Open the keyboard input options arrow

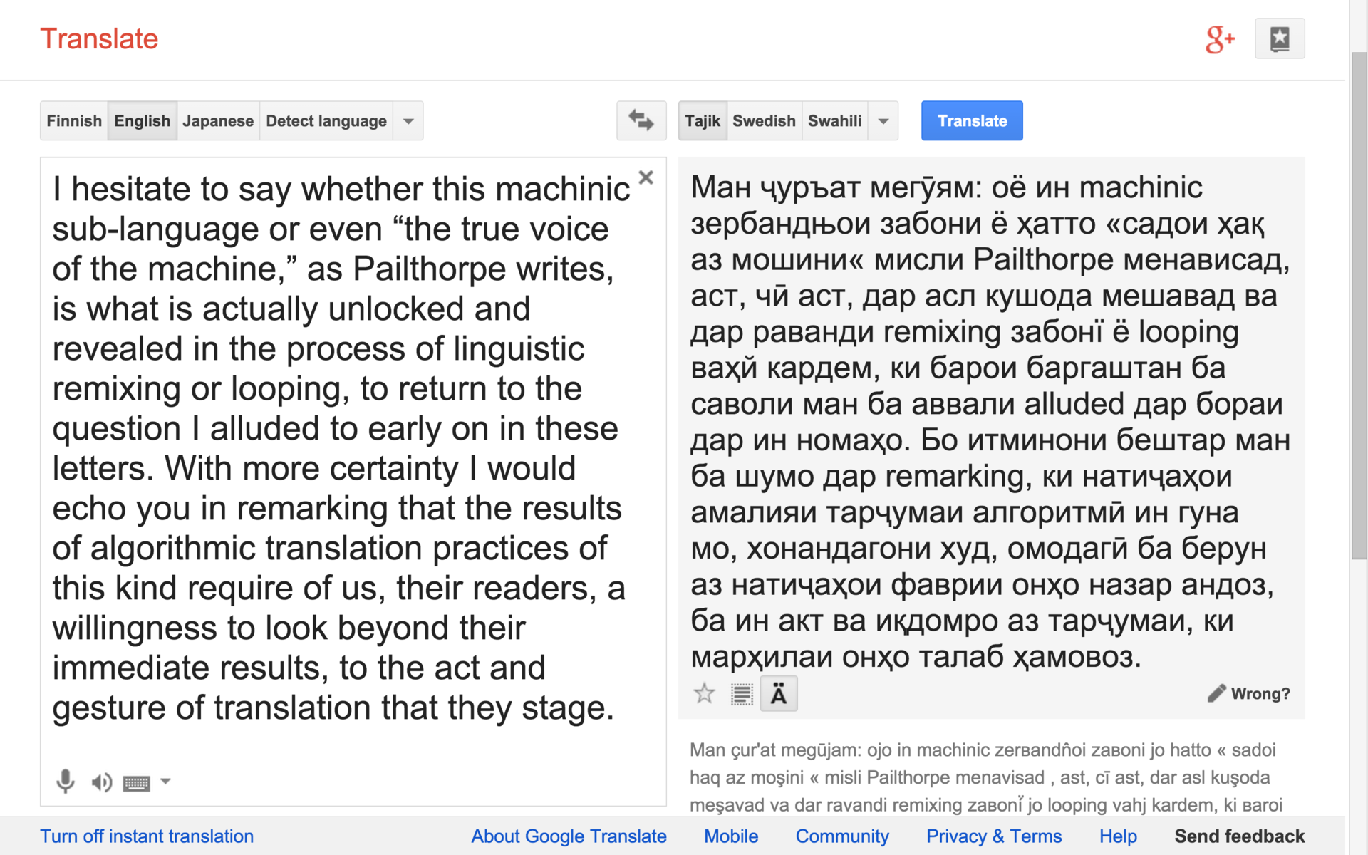pos(165,782)
